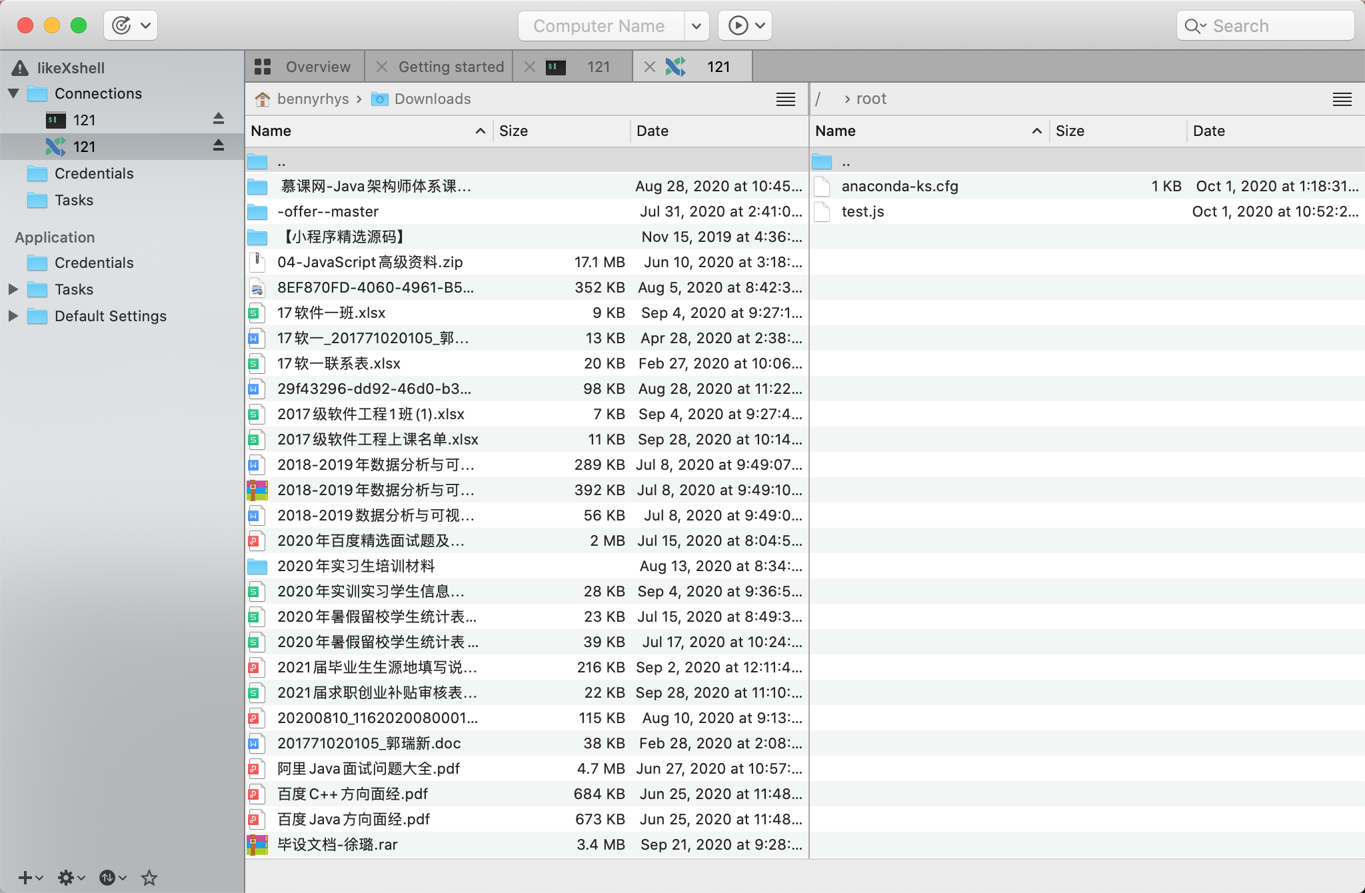This screenshot has width=1365, height=893.
Task: Open the quick connect target icon dropdown
Action: 131,26
